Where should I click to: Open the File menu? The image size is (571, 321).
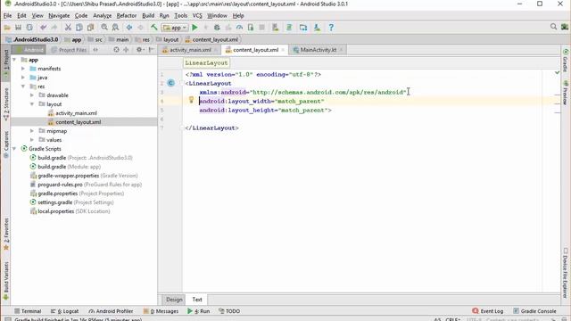coord(7,16)
